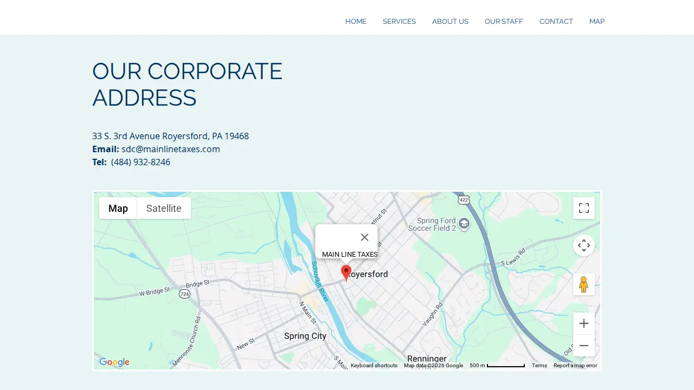Viewport: 694px width, 390px height.
Task: Open the SERVICES menu item
Action: pyautogui.click(x=399, y=22)
